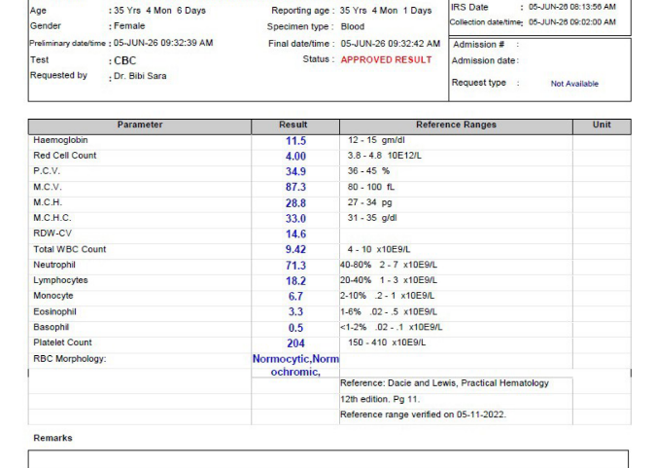The image size is (655, 468).
Task: Select the Red Cell Count label
Action: pyautogui.click(x=65, y=156)
